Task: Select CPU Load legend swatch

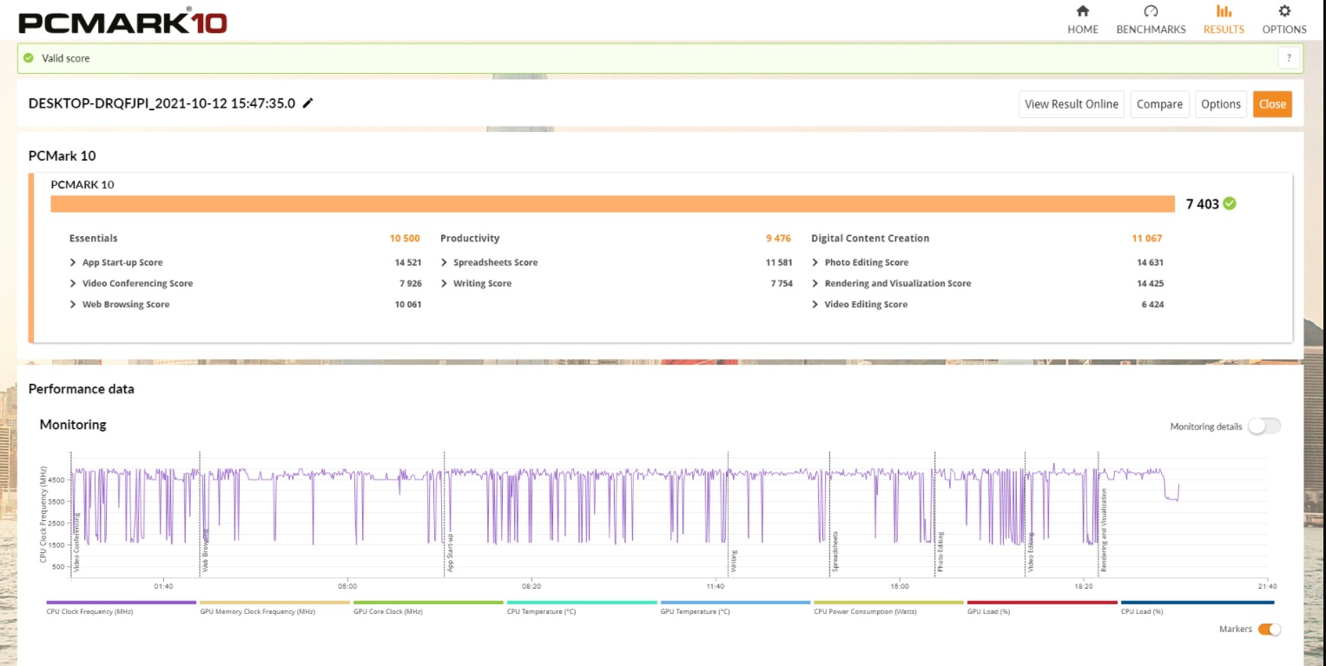Action: point(1197,603)
